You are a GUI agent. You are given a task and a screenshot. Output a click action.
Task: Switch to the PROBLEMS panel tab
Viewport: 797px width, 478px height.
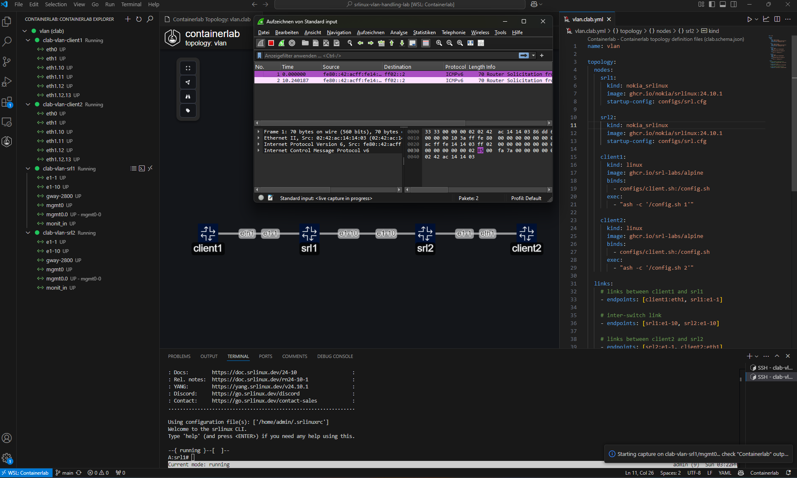(179, 356)
